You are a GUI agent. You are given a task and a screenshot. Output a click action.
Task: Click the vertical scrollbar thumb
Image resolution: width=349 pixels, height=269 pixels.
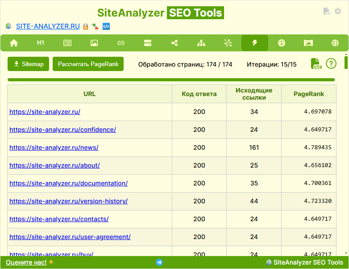click(346, 63)
